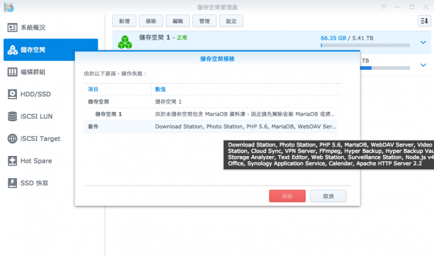Click the 編輯 toolbar button
Viewport: 434px width, 256px height.
pos(178,21)
